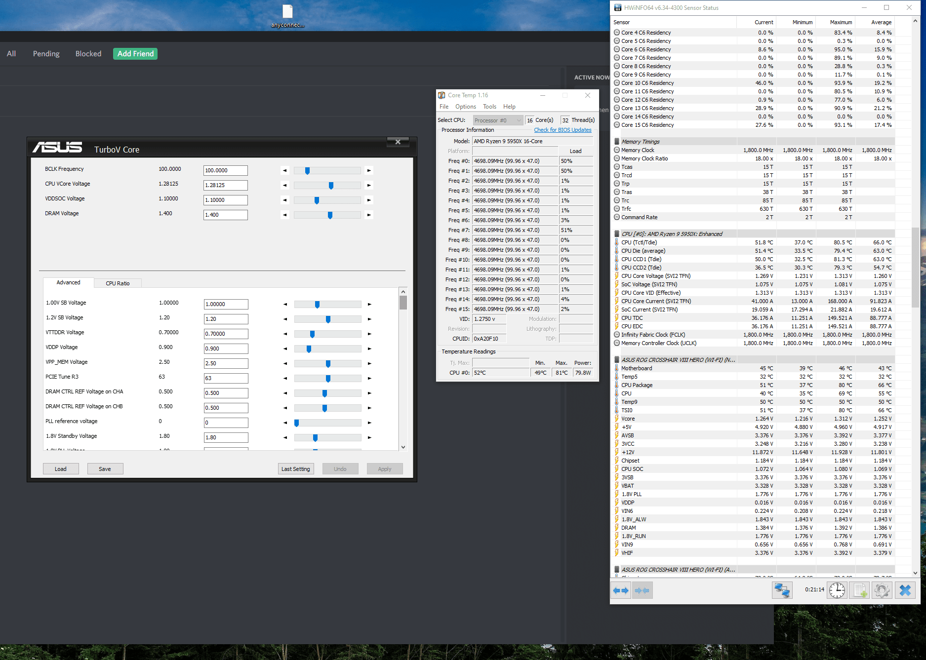The width and height of the screenshot is (926, 660).
Task: Click Last Setting button
Action: [x=296, y=469]
